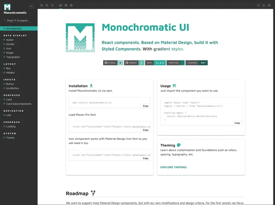275x205 pixels.
Task: Open the IconButton component
Action: 12,88
